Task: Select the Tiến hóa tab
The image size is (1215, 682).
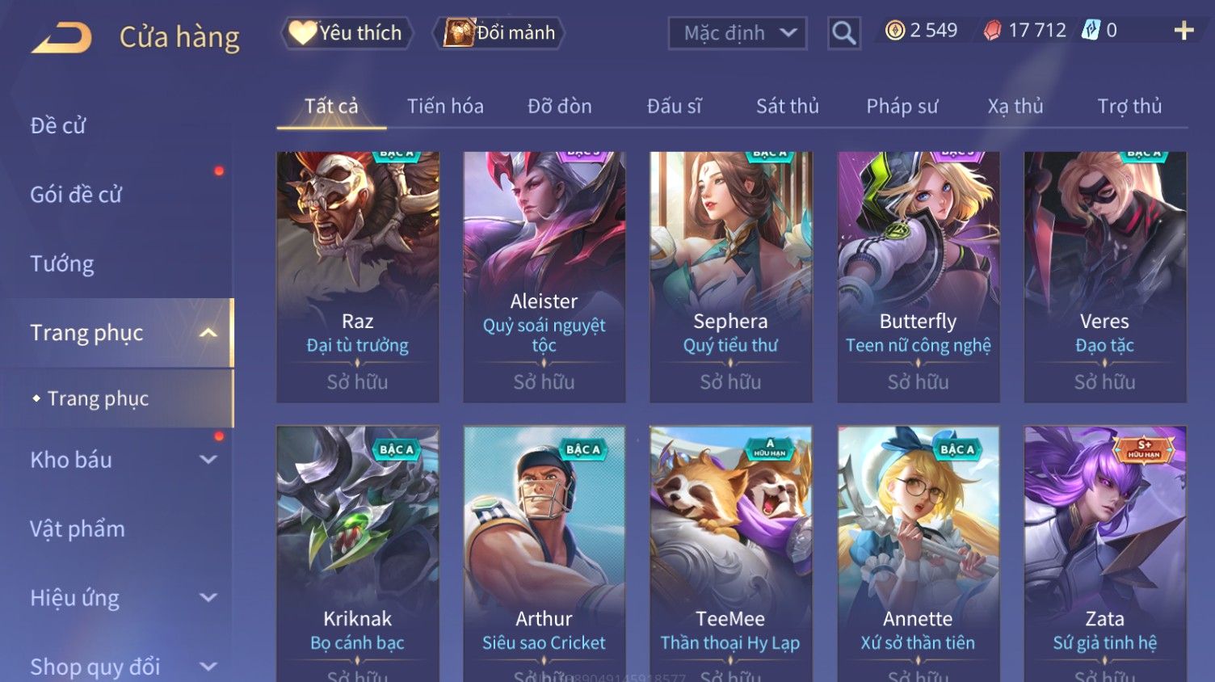Action: coord(445,106)
